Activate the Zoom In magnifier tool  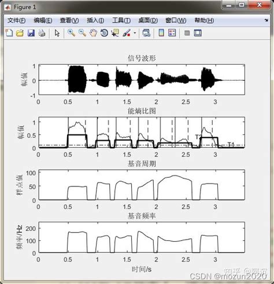[71, 33]
